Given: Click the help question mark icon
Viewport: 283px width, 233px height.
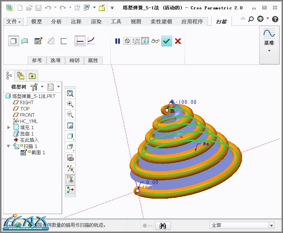Looking at the screenshot, I should click(x=275, y=19).
